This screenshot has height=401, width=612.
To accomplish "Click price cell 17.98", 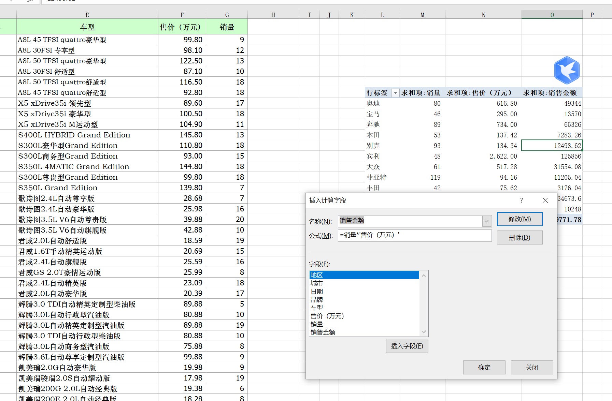I will click(x=182, y=378).
